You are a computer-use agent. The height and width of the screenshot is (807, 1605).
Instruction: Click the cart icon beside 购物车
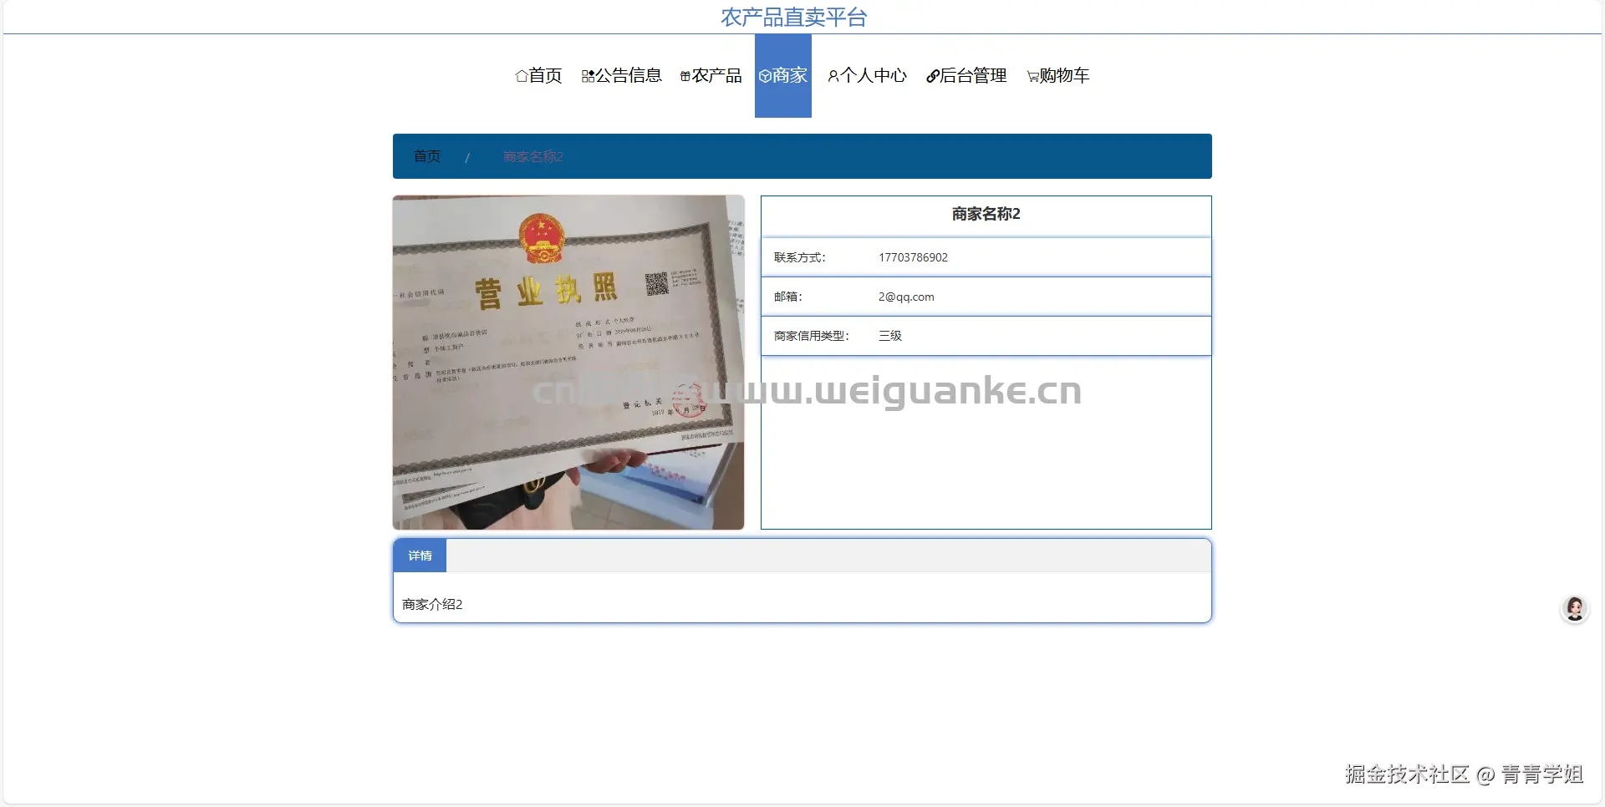point(1033,77)
